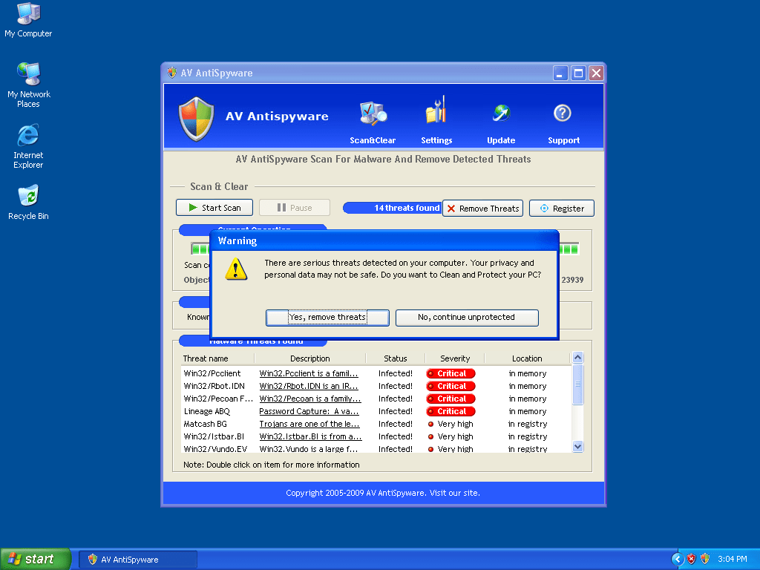
Task: Click the Register button
Action: click(561, 209)
